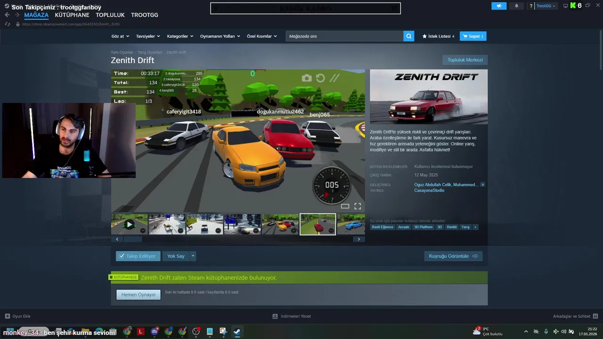The height and width of the screenshot is (339, 603).
Task: Click the Tüm Oyunlar breadcrumb
Action: pos(122,52)
